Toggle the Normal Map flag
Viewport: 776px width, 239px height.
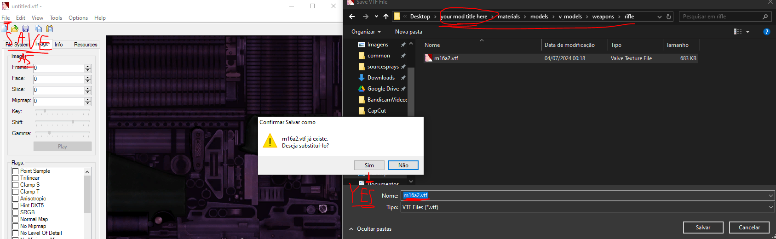click(x=15, y=219)
